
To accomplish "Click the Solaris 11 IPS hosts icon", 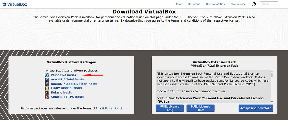I will click(x=47, y=97).
